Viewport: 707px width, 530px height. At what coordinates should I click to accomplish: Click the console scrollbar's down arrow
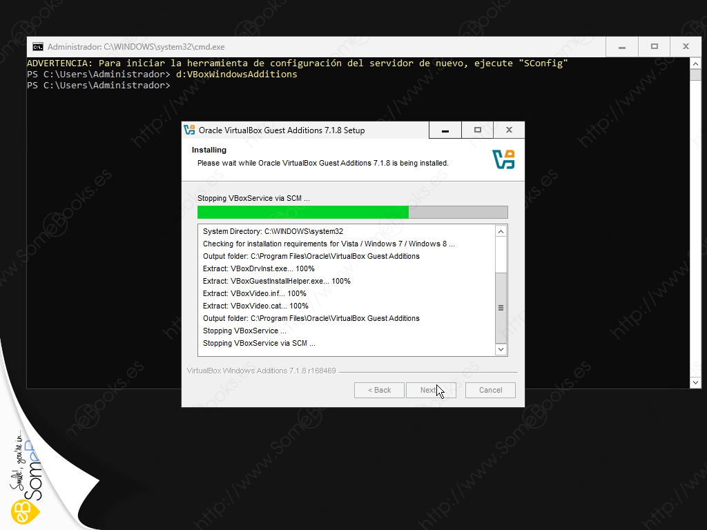tap(697, 382)
